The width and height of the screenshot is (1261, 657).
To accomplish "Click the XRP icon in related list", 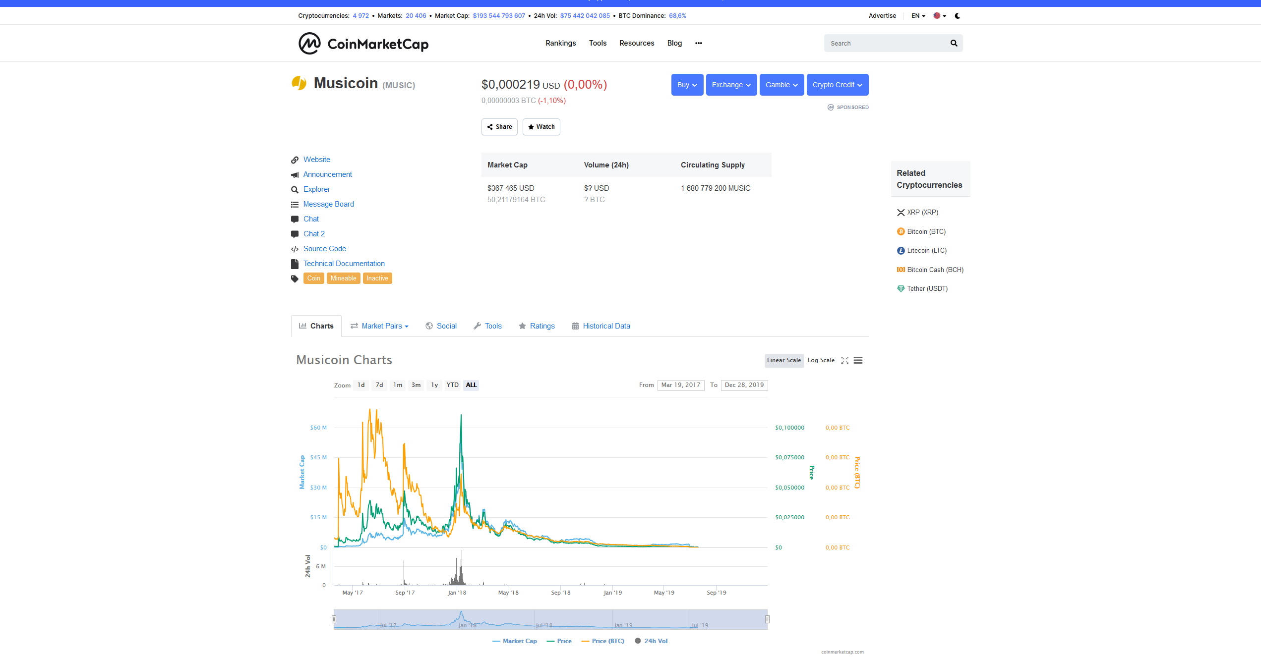I will (901, 212).
